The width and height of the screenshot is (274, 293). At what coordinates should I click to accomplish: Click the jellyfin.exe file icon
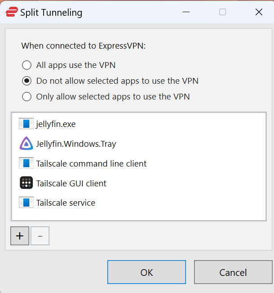[x=27, y=124]
